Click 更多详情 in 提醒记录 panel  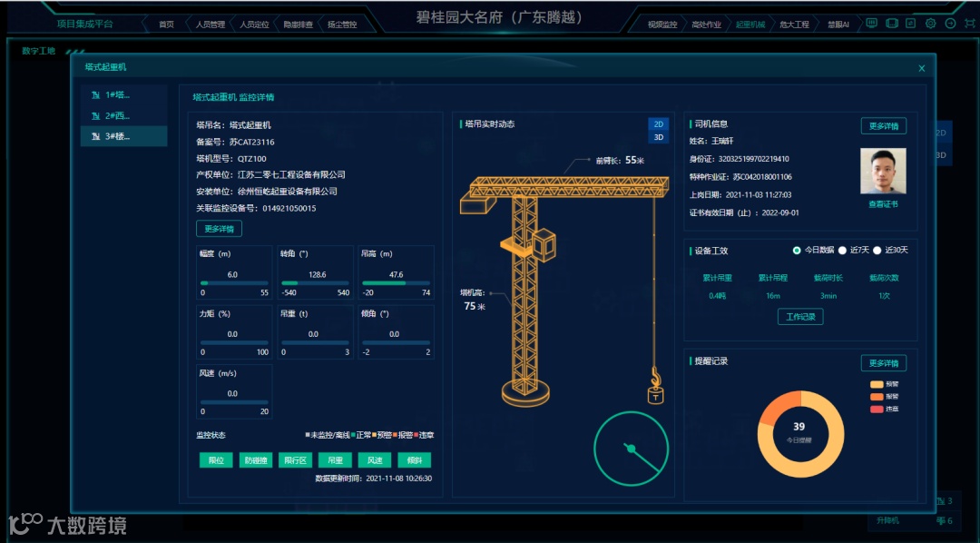[x=884, y=363]
